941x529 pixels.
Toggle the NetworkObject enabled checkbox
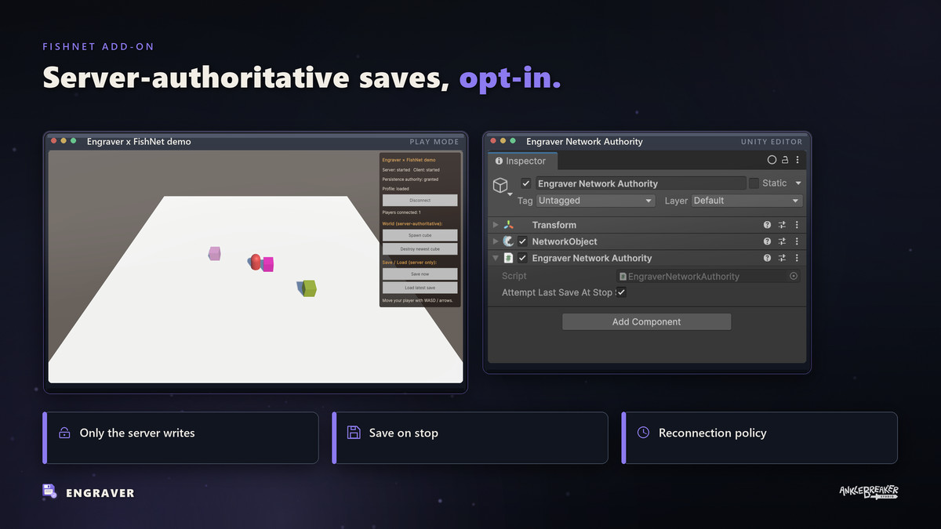click(523, 241)
